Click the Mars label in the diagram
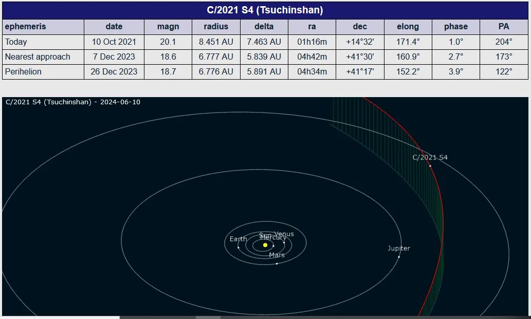 click(x=277, y=255)
